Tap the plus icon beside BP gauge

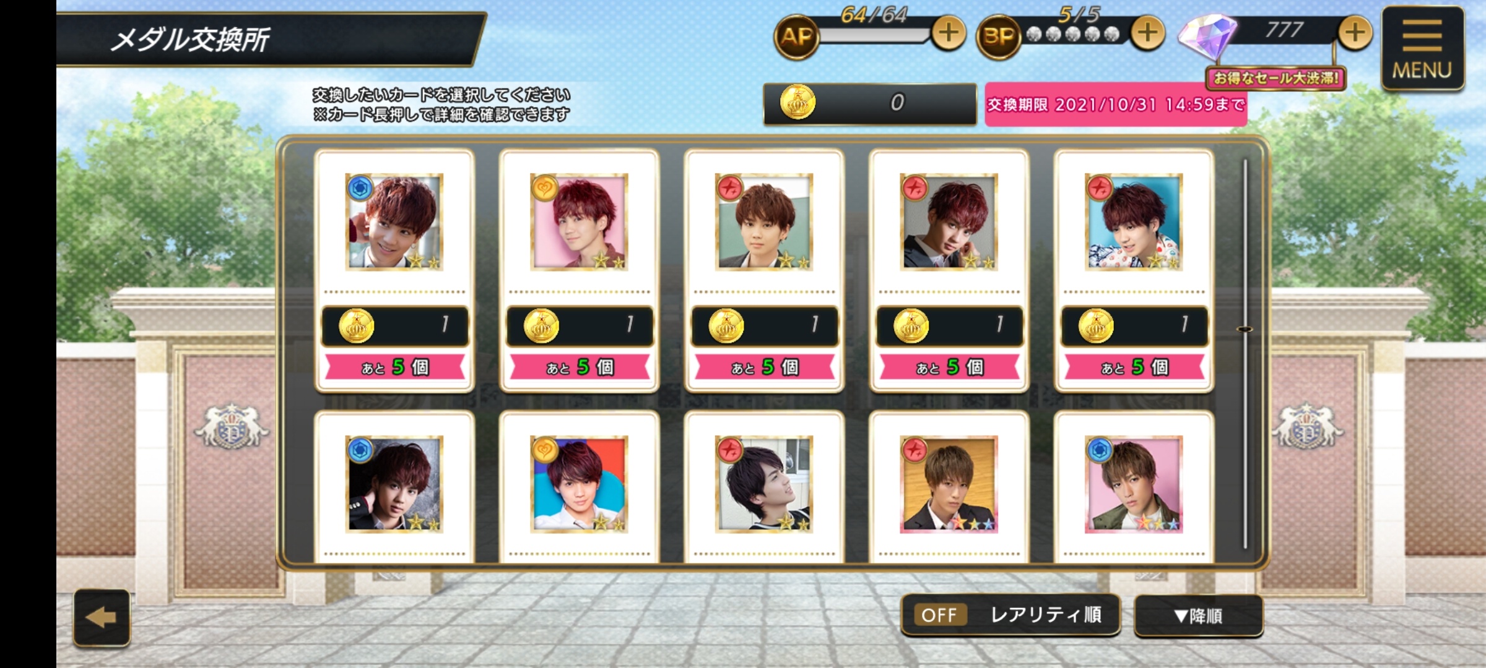pos(1147,33)
